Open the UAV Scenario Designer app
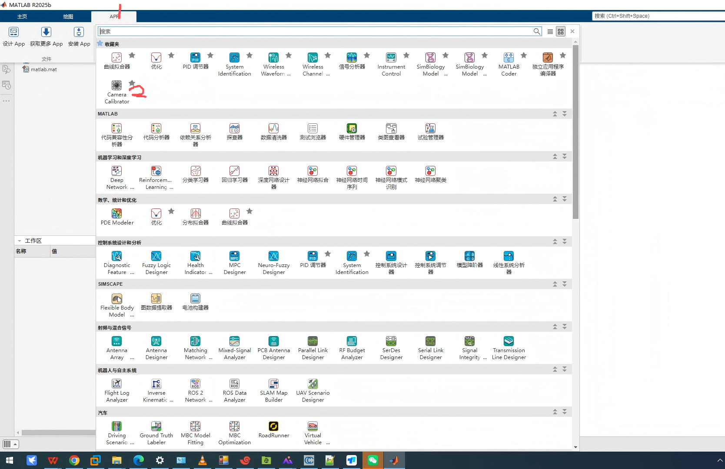725x469 pixels. pos(313,390)
